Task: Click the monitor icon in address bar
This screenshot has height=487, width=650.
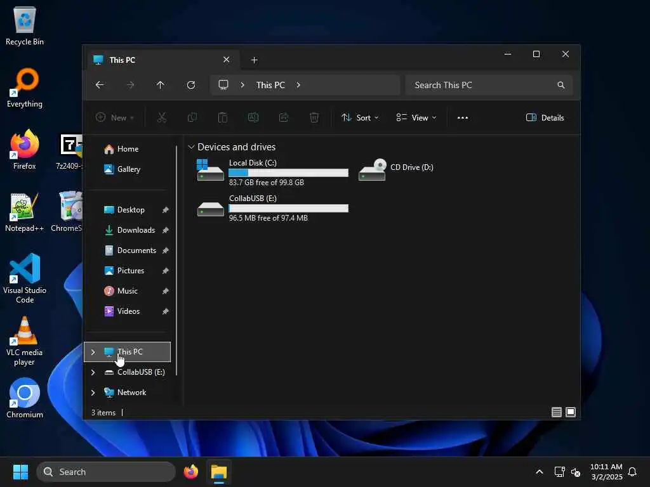Action: point(223,85)
